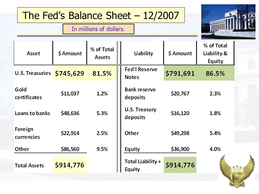Click the Equity amount $36,900
The width and height of the screenshot is (259, 194).
tap(180, 149)
